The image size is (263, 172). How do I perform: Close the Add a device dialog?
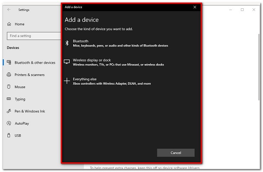[x=195, y=7]
